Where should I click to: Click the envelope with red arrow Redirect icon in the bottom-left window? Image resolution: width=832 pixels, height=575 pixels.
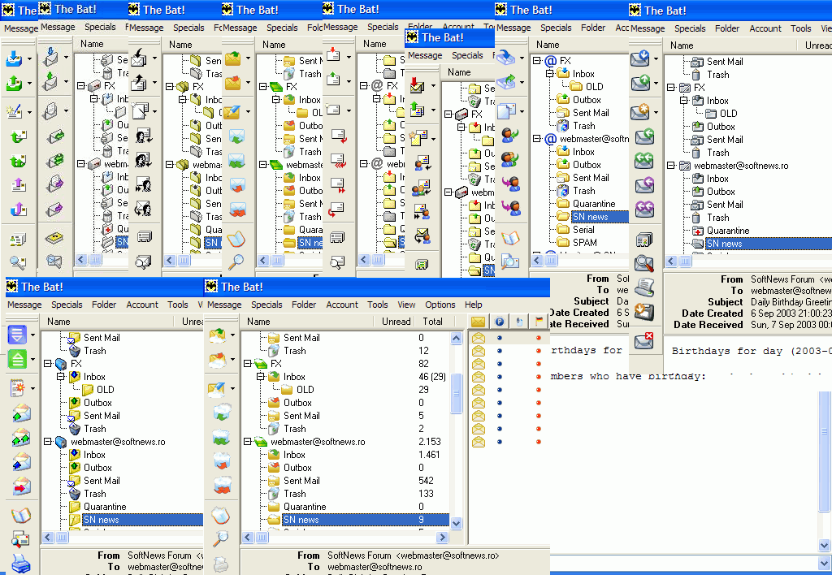(21, 486)
